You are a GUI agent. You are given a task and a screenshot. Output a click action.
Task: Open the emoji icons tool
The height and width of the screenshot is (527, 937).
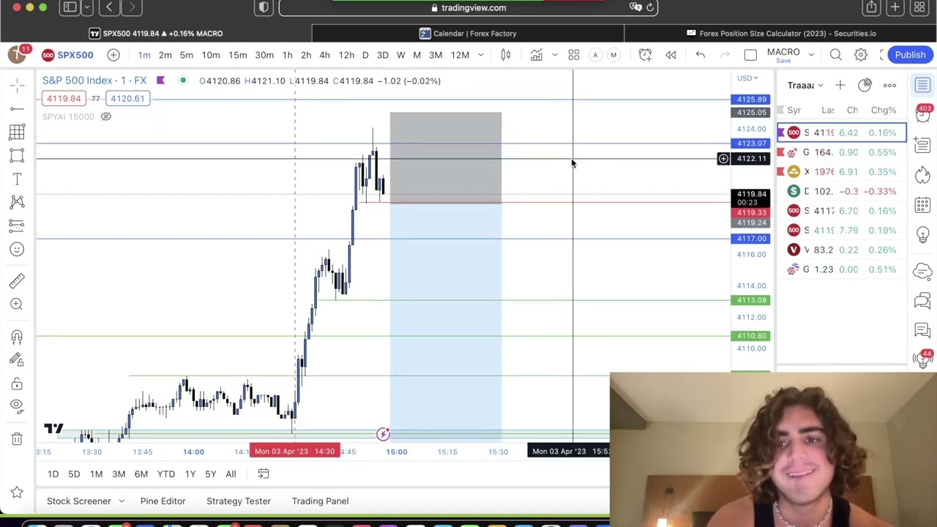coord(17,249)
